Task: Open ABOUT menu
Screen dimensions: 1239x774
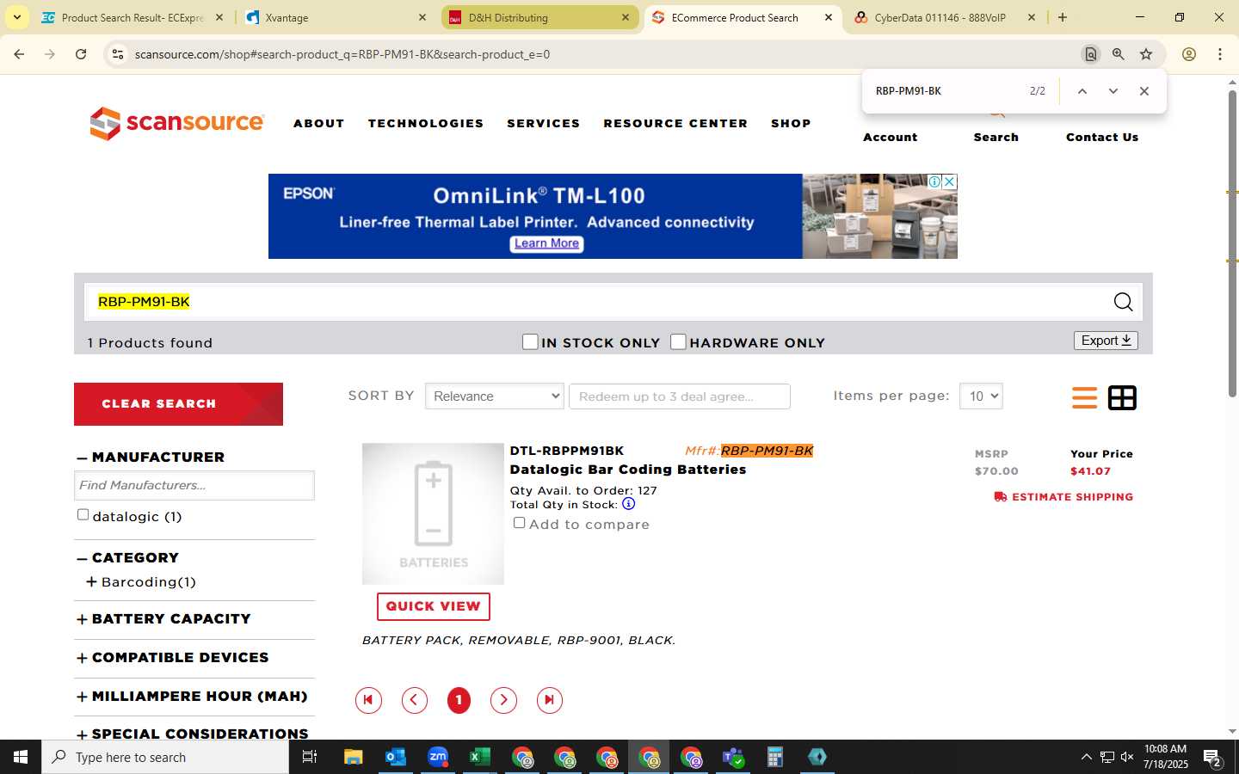Action: tap(319, 124)
